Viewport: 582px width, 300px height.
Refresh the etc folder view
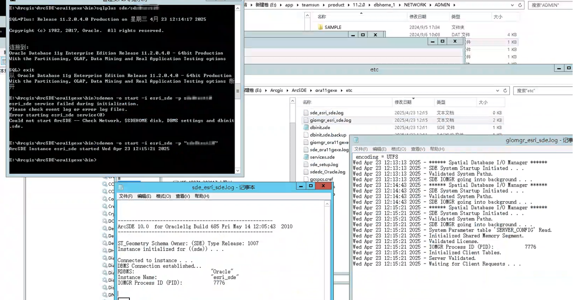tap(505, 91)
